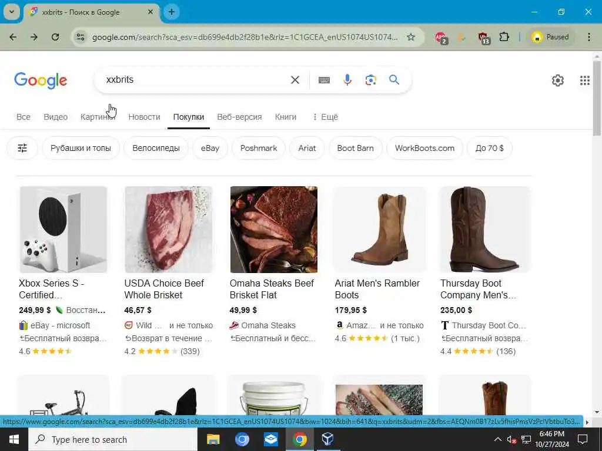The image size is (602, 451).
Task: Start voice search with microphone
Action: pos(347,80)
